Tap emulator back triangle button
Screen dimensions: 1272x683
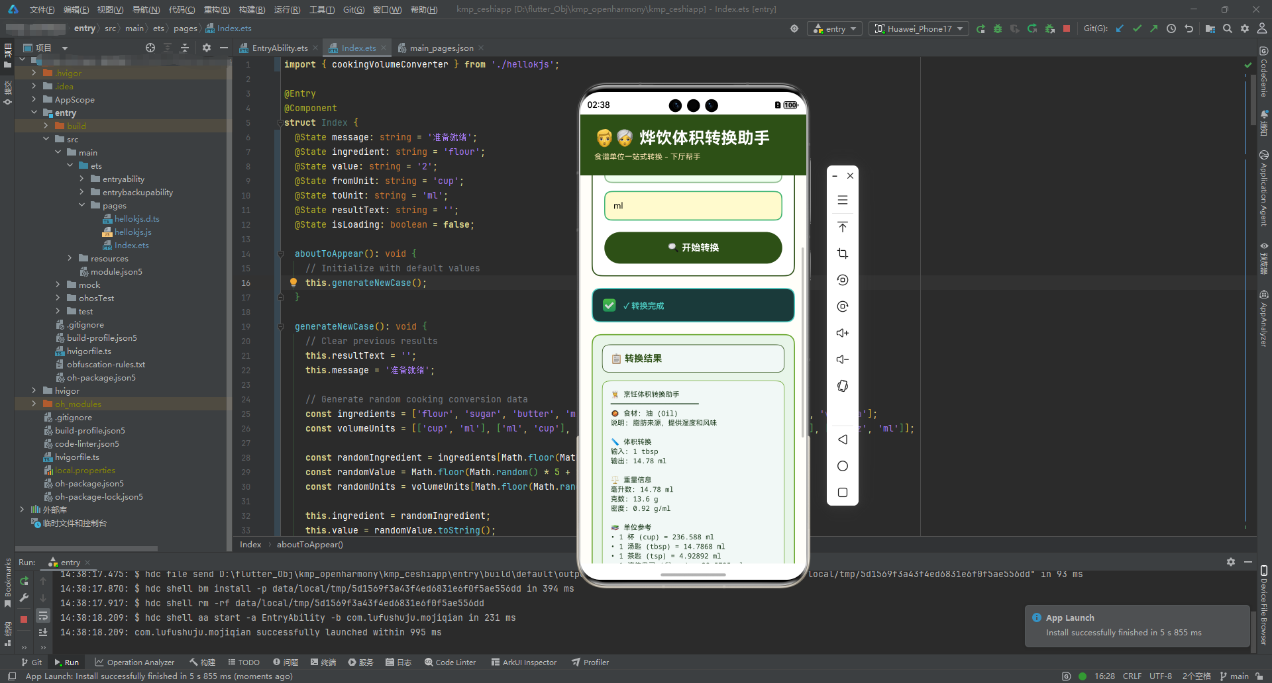843,439
